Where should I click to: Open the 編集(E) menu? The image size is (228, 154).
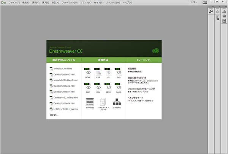(26, 3)
